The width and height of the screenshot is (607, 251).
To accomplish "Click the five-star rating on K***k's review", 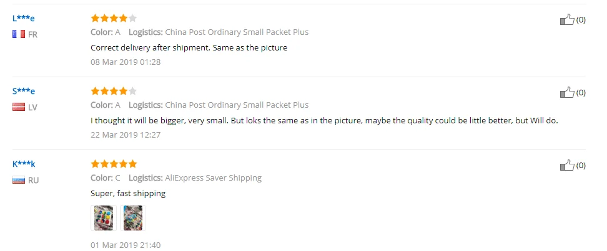I will point(114,164).
